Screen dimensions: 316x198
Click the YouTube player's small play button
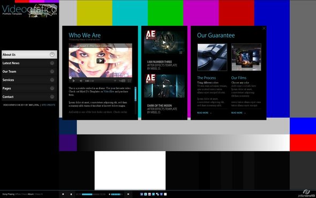click(74, 81)
